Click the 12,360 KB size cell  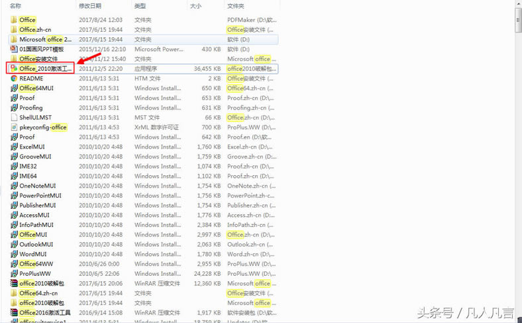point(207,283)
